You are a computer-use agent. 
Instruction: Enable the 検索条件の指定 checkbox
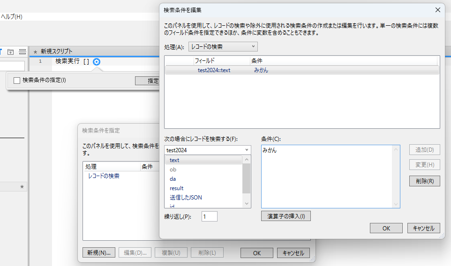point(17,80)
